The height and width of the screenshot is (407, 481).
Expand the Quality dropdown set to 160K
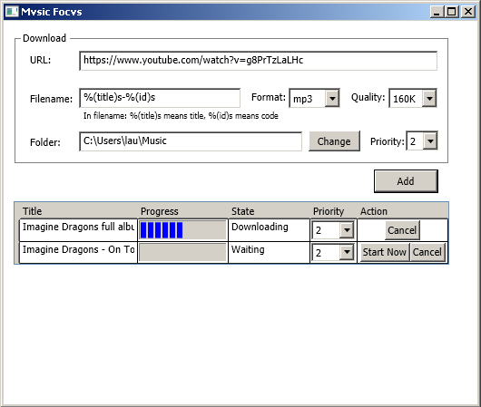coord(413,99)
